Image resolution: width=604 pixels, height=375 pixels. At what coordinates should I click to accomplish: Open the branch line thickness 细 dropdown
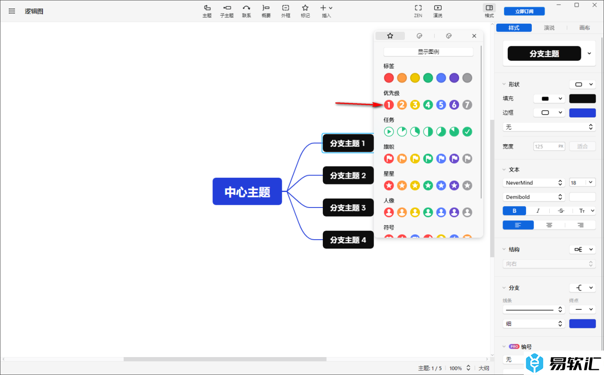pos(534,324)
